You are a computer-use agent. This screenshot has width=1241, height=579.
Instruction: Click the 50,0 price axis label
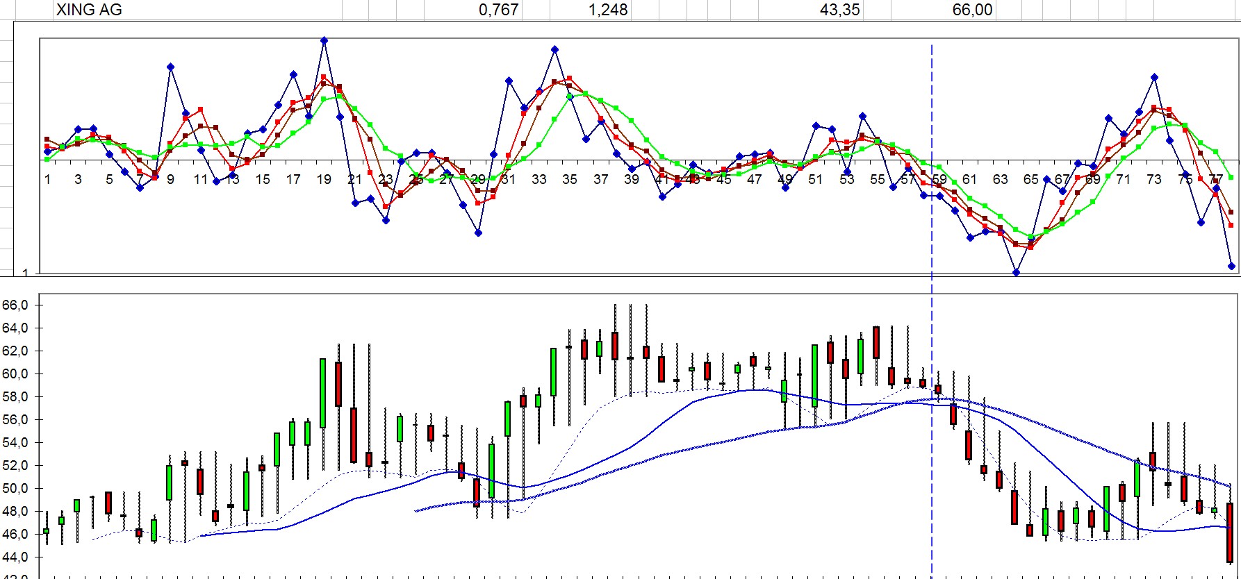tap(15, 488)
